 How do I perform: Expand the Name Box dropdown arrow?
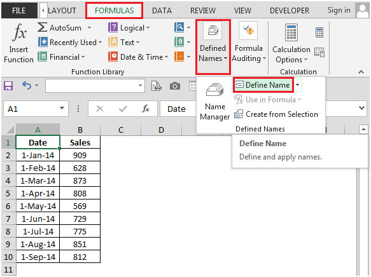[62, 108]
